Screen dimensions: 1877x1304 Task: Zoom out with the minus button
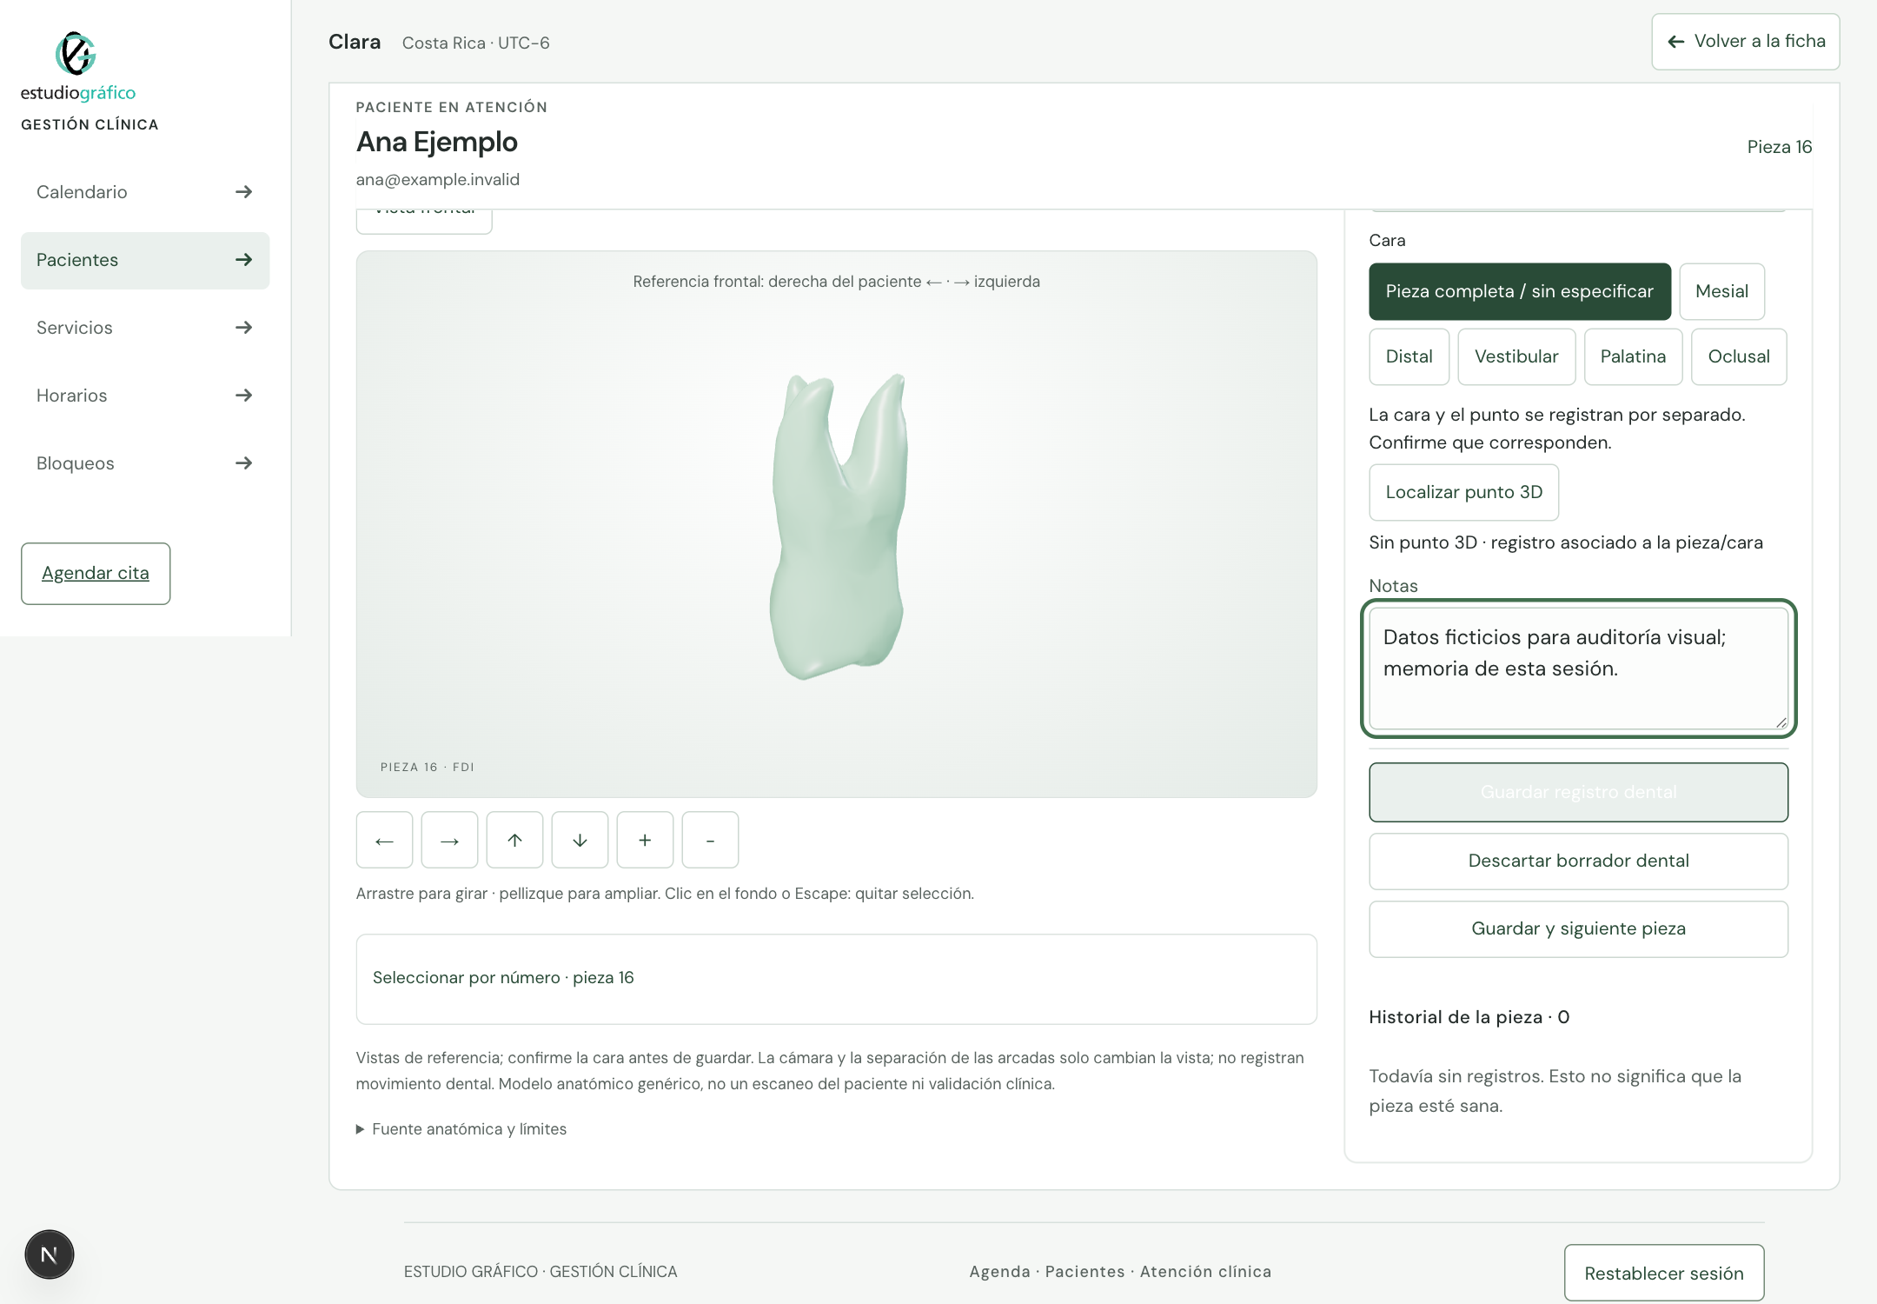(710, 840)
